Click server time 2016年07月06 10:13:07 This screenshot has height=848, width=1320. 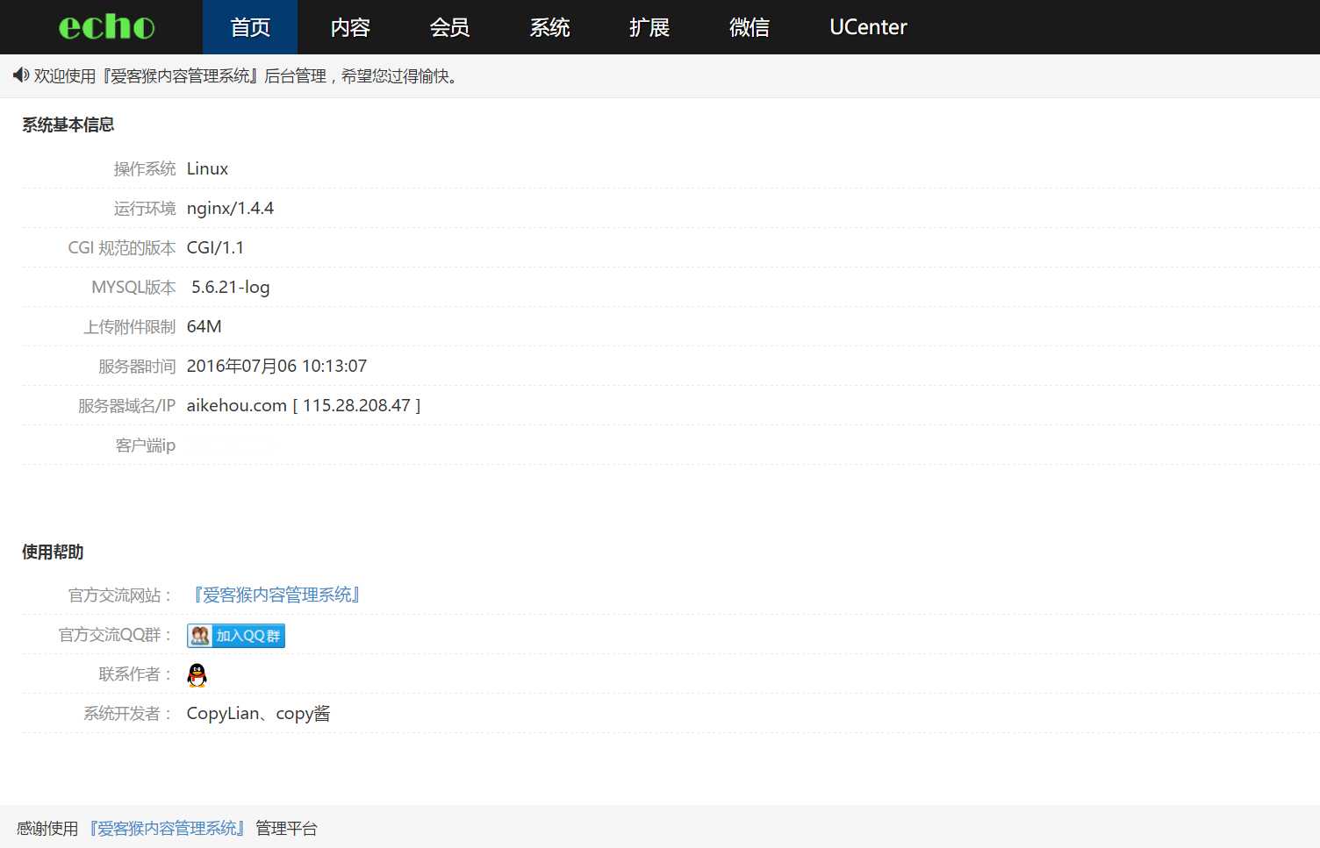[276, 366]
